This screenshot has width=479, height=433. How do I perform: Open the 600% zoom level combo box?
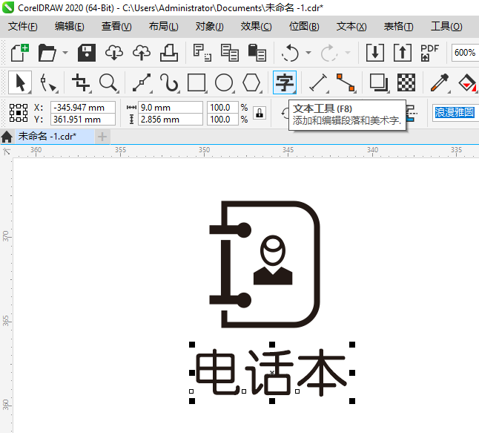tap(465, 53)
